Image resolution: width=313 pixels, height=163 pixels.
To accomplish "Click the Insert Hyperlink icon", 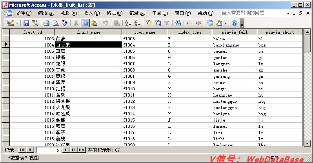I will [x=116, y=23].
